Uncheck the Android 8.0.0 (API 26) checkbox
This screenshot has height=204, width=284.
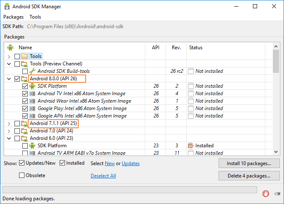pyautogui.click(x=17, y=79)
